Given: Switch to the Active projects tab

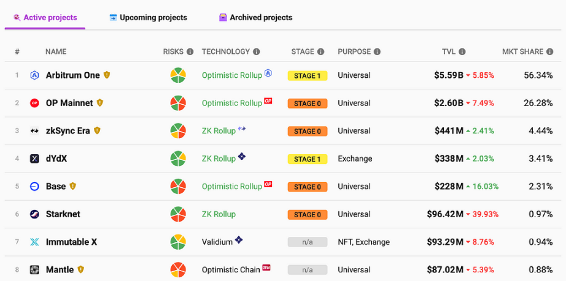Looking at the screenshot, I should point(45,17).
